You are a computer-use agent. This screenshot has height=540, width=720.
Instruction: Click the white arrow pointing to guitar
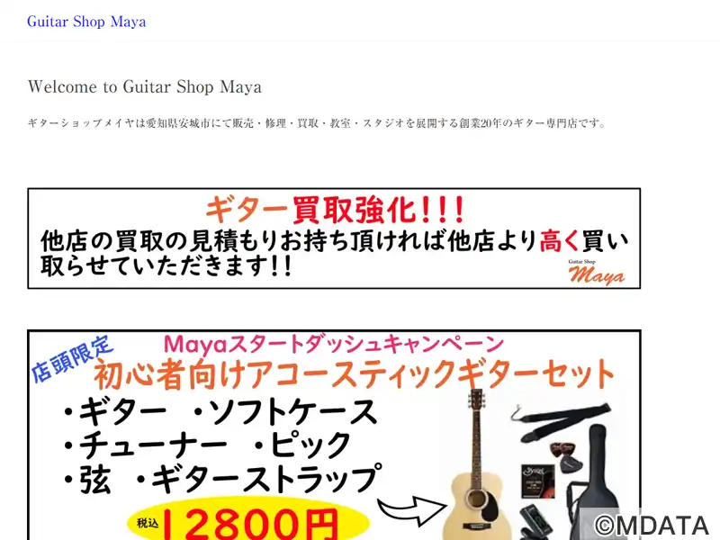[411, 510]
